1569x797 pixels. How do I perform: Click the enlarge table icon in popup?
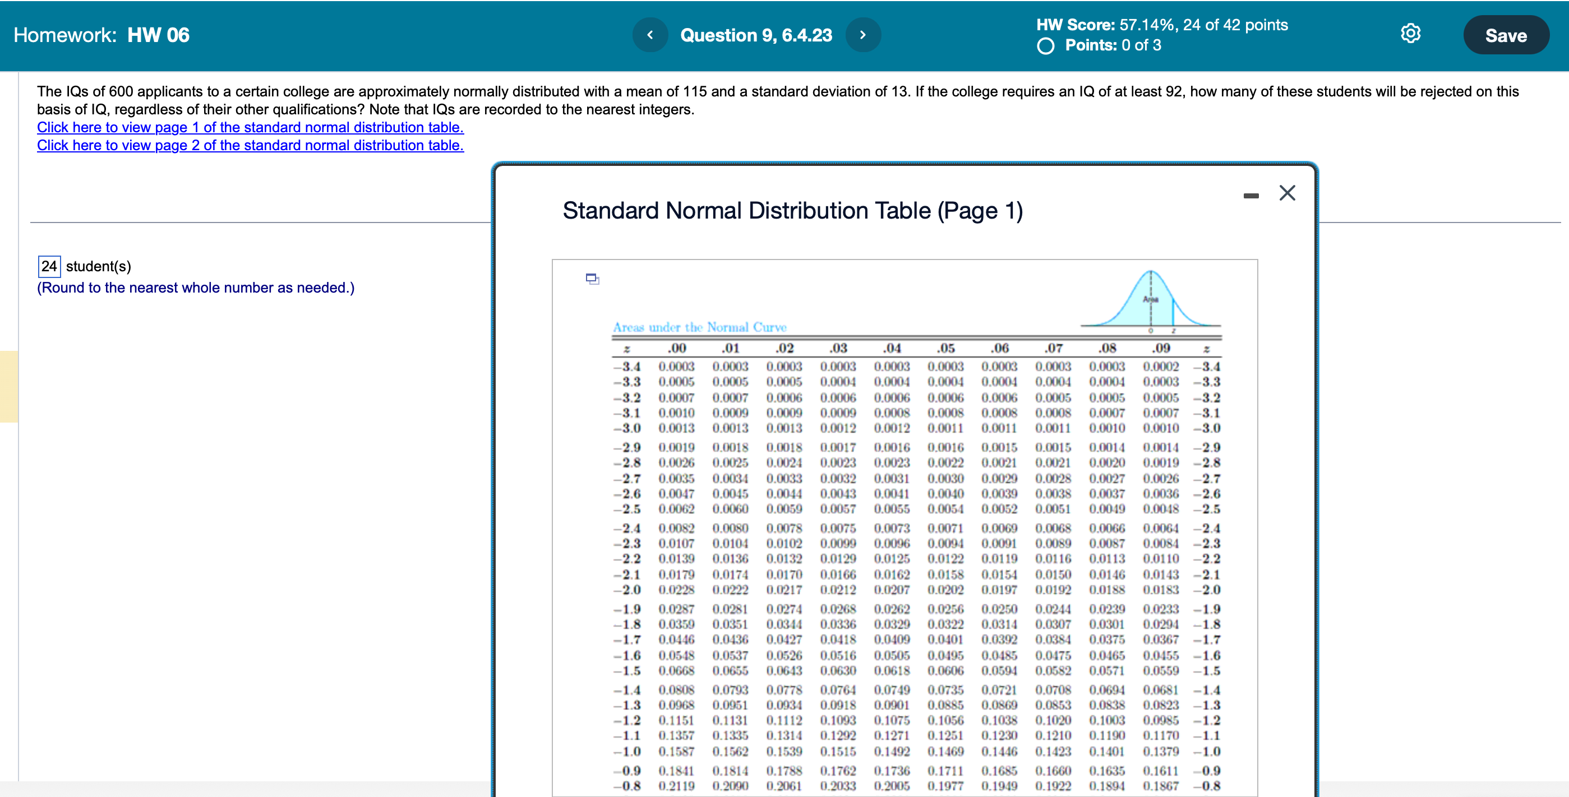592,279
